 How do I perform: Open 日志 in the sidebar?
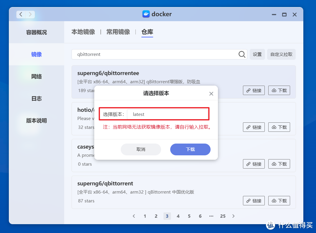tap(37, 99)
